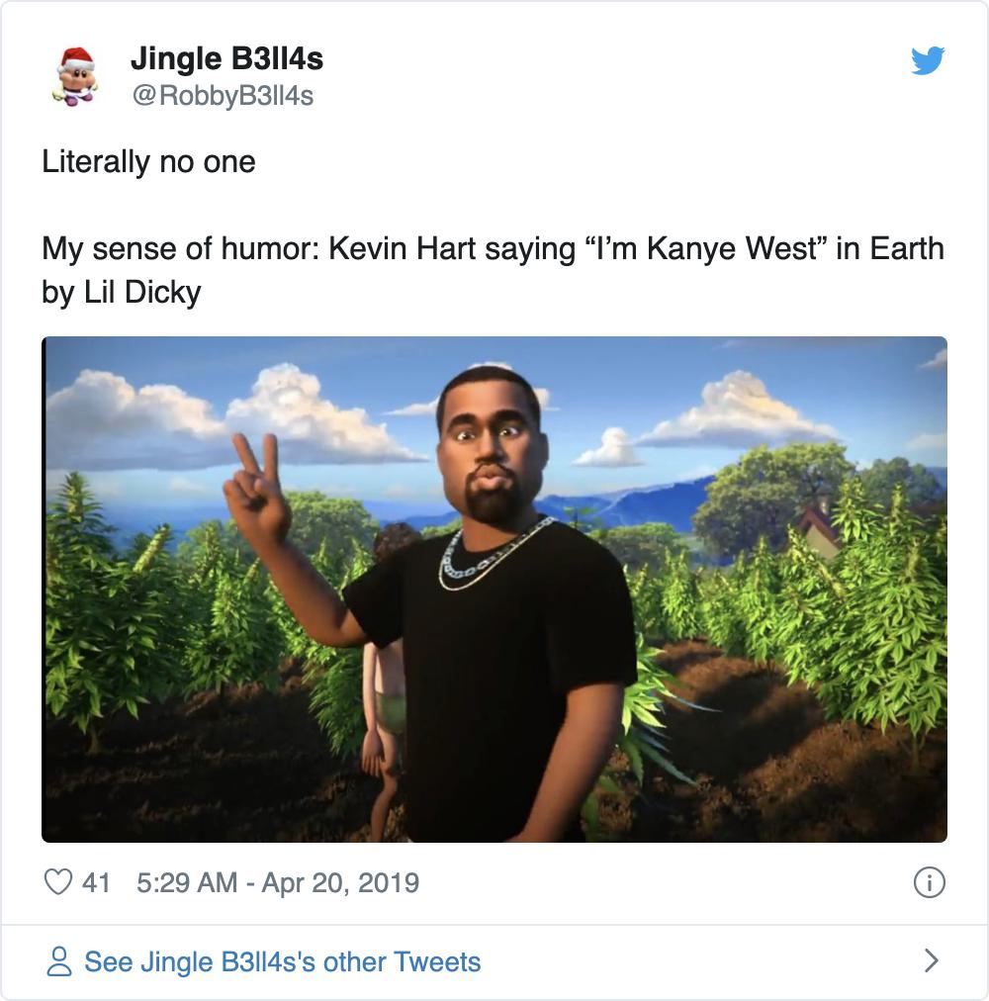Open See Jingle B3ll4s's other Tweets link
The height and width of the screenshot is (1001, 989).
tap(283, 961)
